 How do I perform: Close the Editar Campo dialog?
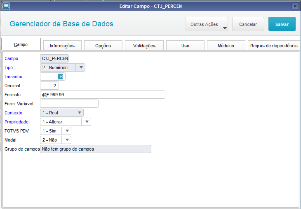coord(295,6)
